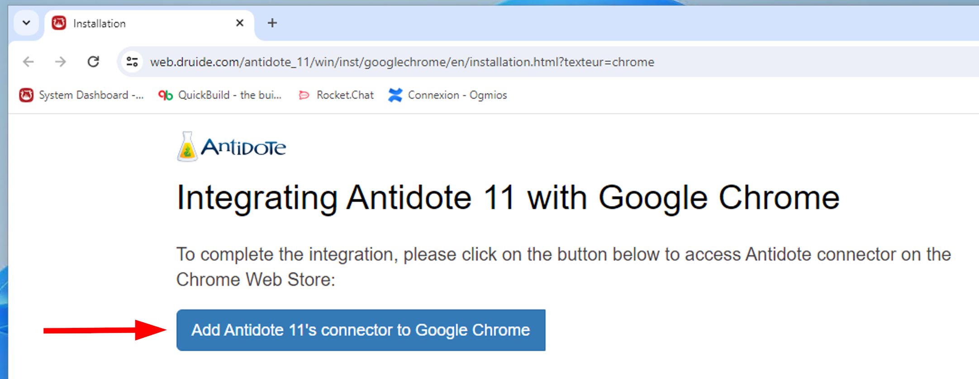Click the address bar URL field
The image size is (979, 379).
tap(402, 62)
